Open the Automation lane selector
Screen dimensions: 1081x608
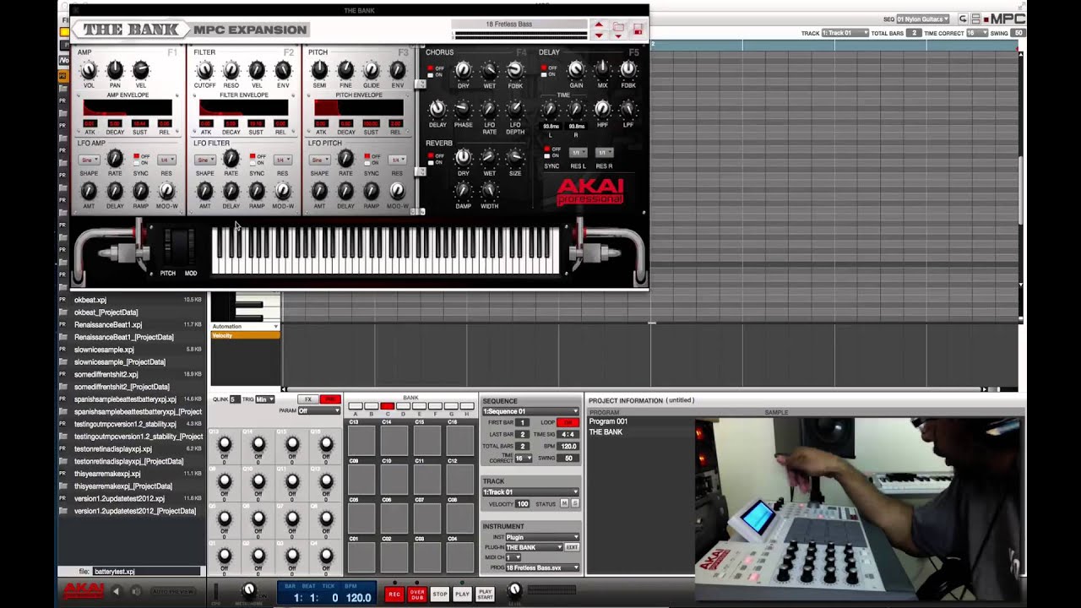click(x=245, y=326)
